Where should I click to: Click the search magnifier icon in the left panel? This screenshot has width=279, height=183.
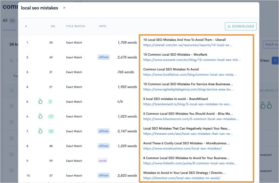[x=11, y=61]
